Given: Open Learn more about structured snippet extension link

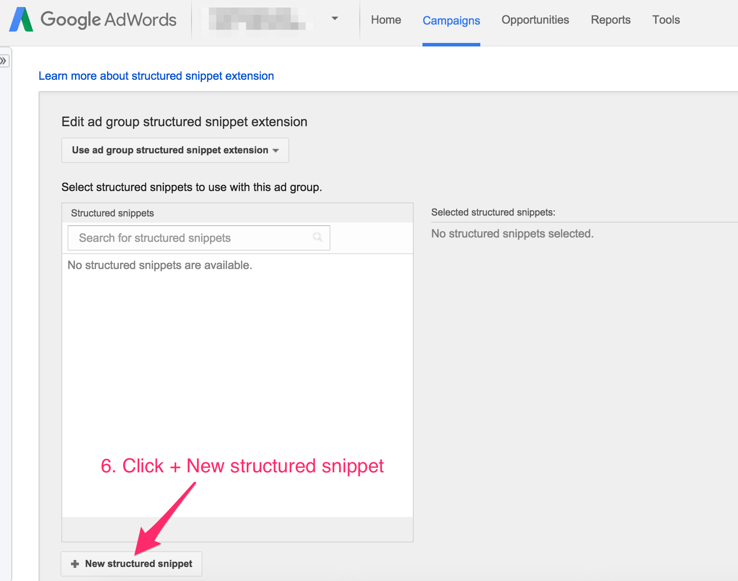Looking at the screenshot, I should (156, 76).
